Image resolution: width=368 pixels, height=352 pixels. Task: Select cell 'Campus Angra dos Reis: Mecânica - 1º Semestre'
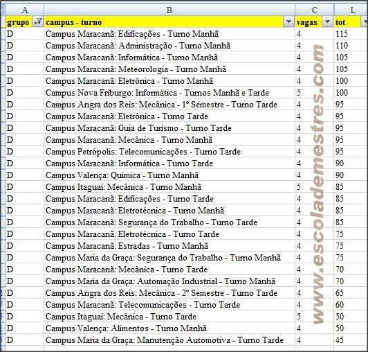pos(169,105)
